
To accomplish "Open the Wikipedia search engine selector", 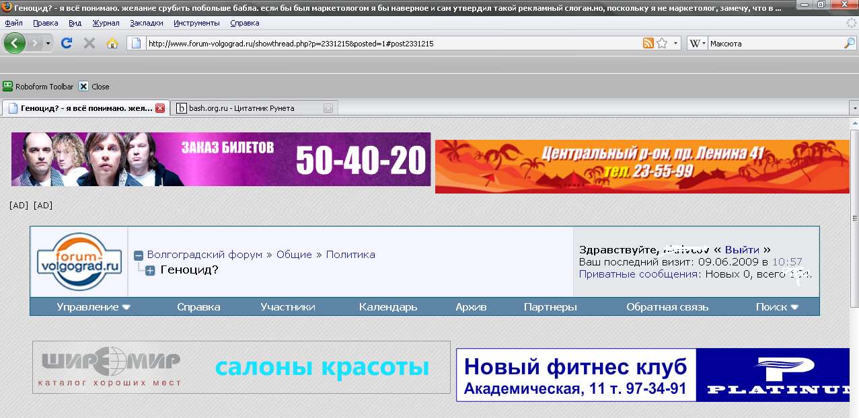I will pos(697,43).
